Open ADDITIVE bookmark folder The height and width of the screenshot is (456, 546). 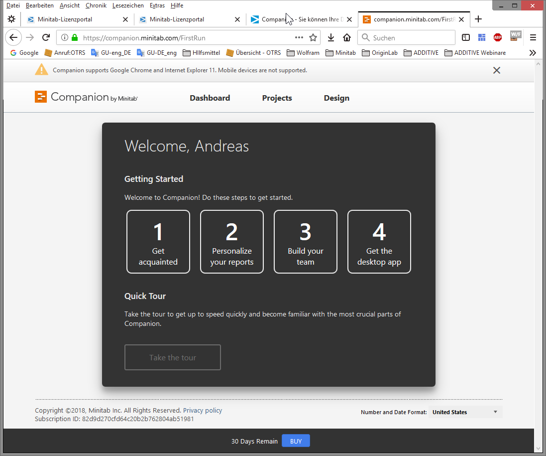pos(421,53)
